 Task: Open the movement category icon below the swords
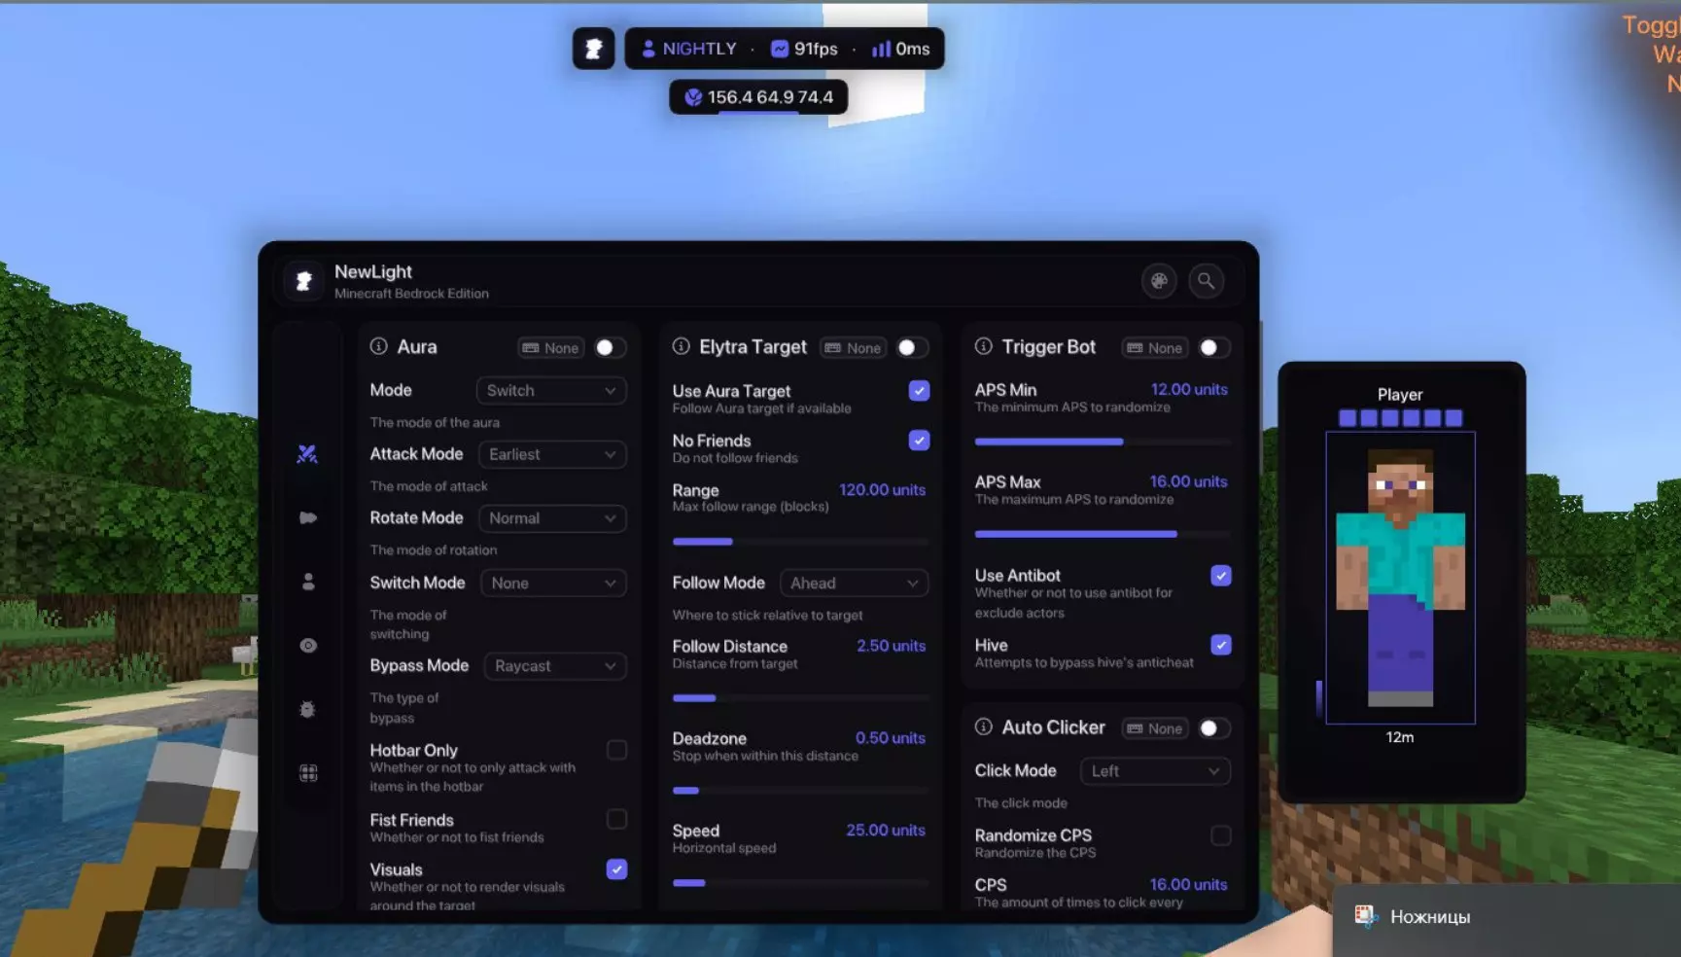[308, 518]
